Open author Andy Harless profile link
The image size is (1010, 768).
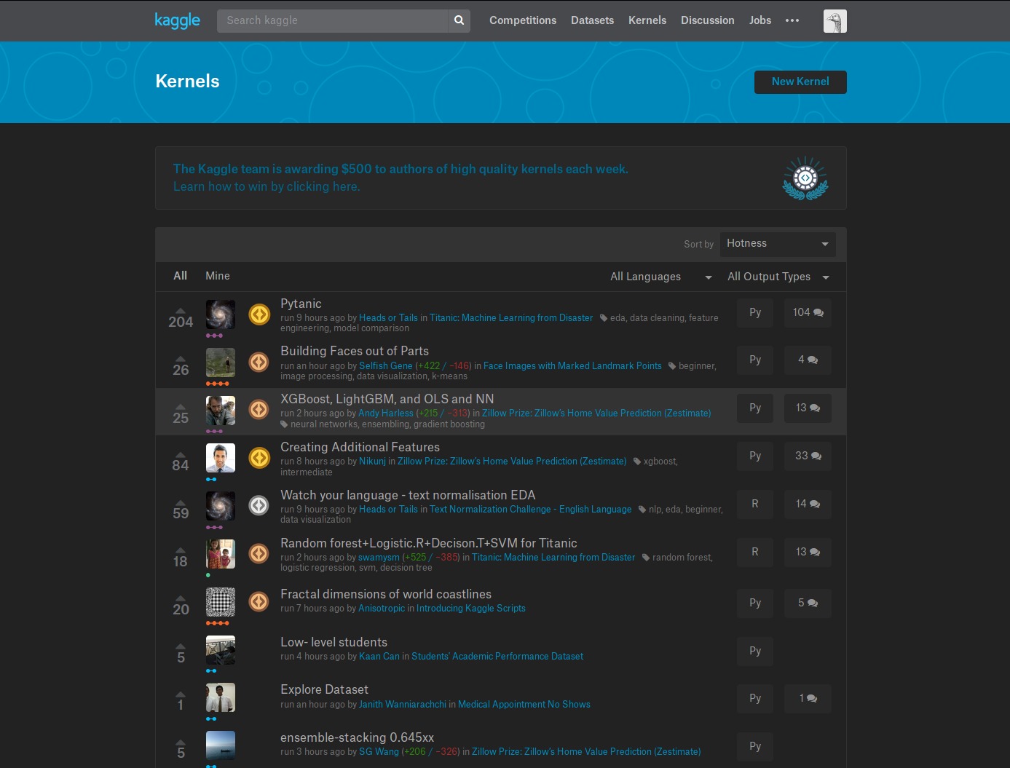click(x=385, y=413)
